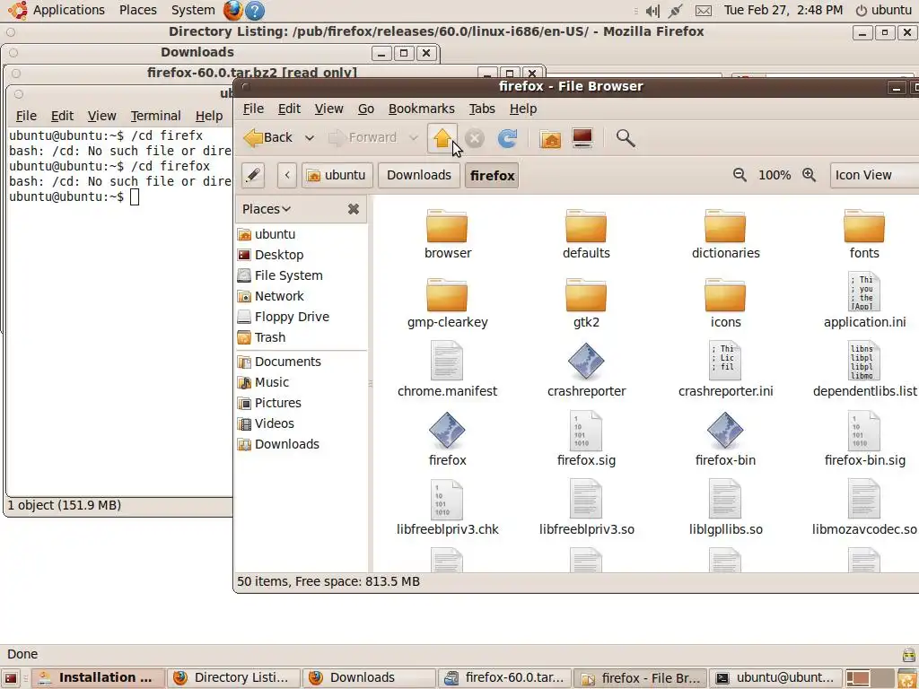Click the Show Desktop icon in taskbar

pos(12,678)
